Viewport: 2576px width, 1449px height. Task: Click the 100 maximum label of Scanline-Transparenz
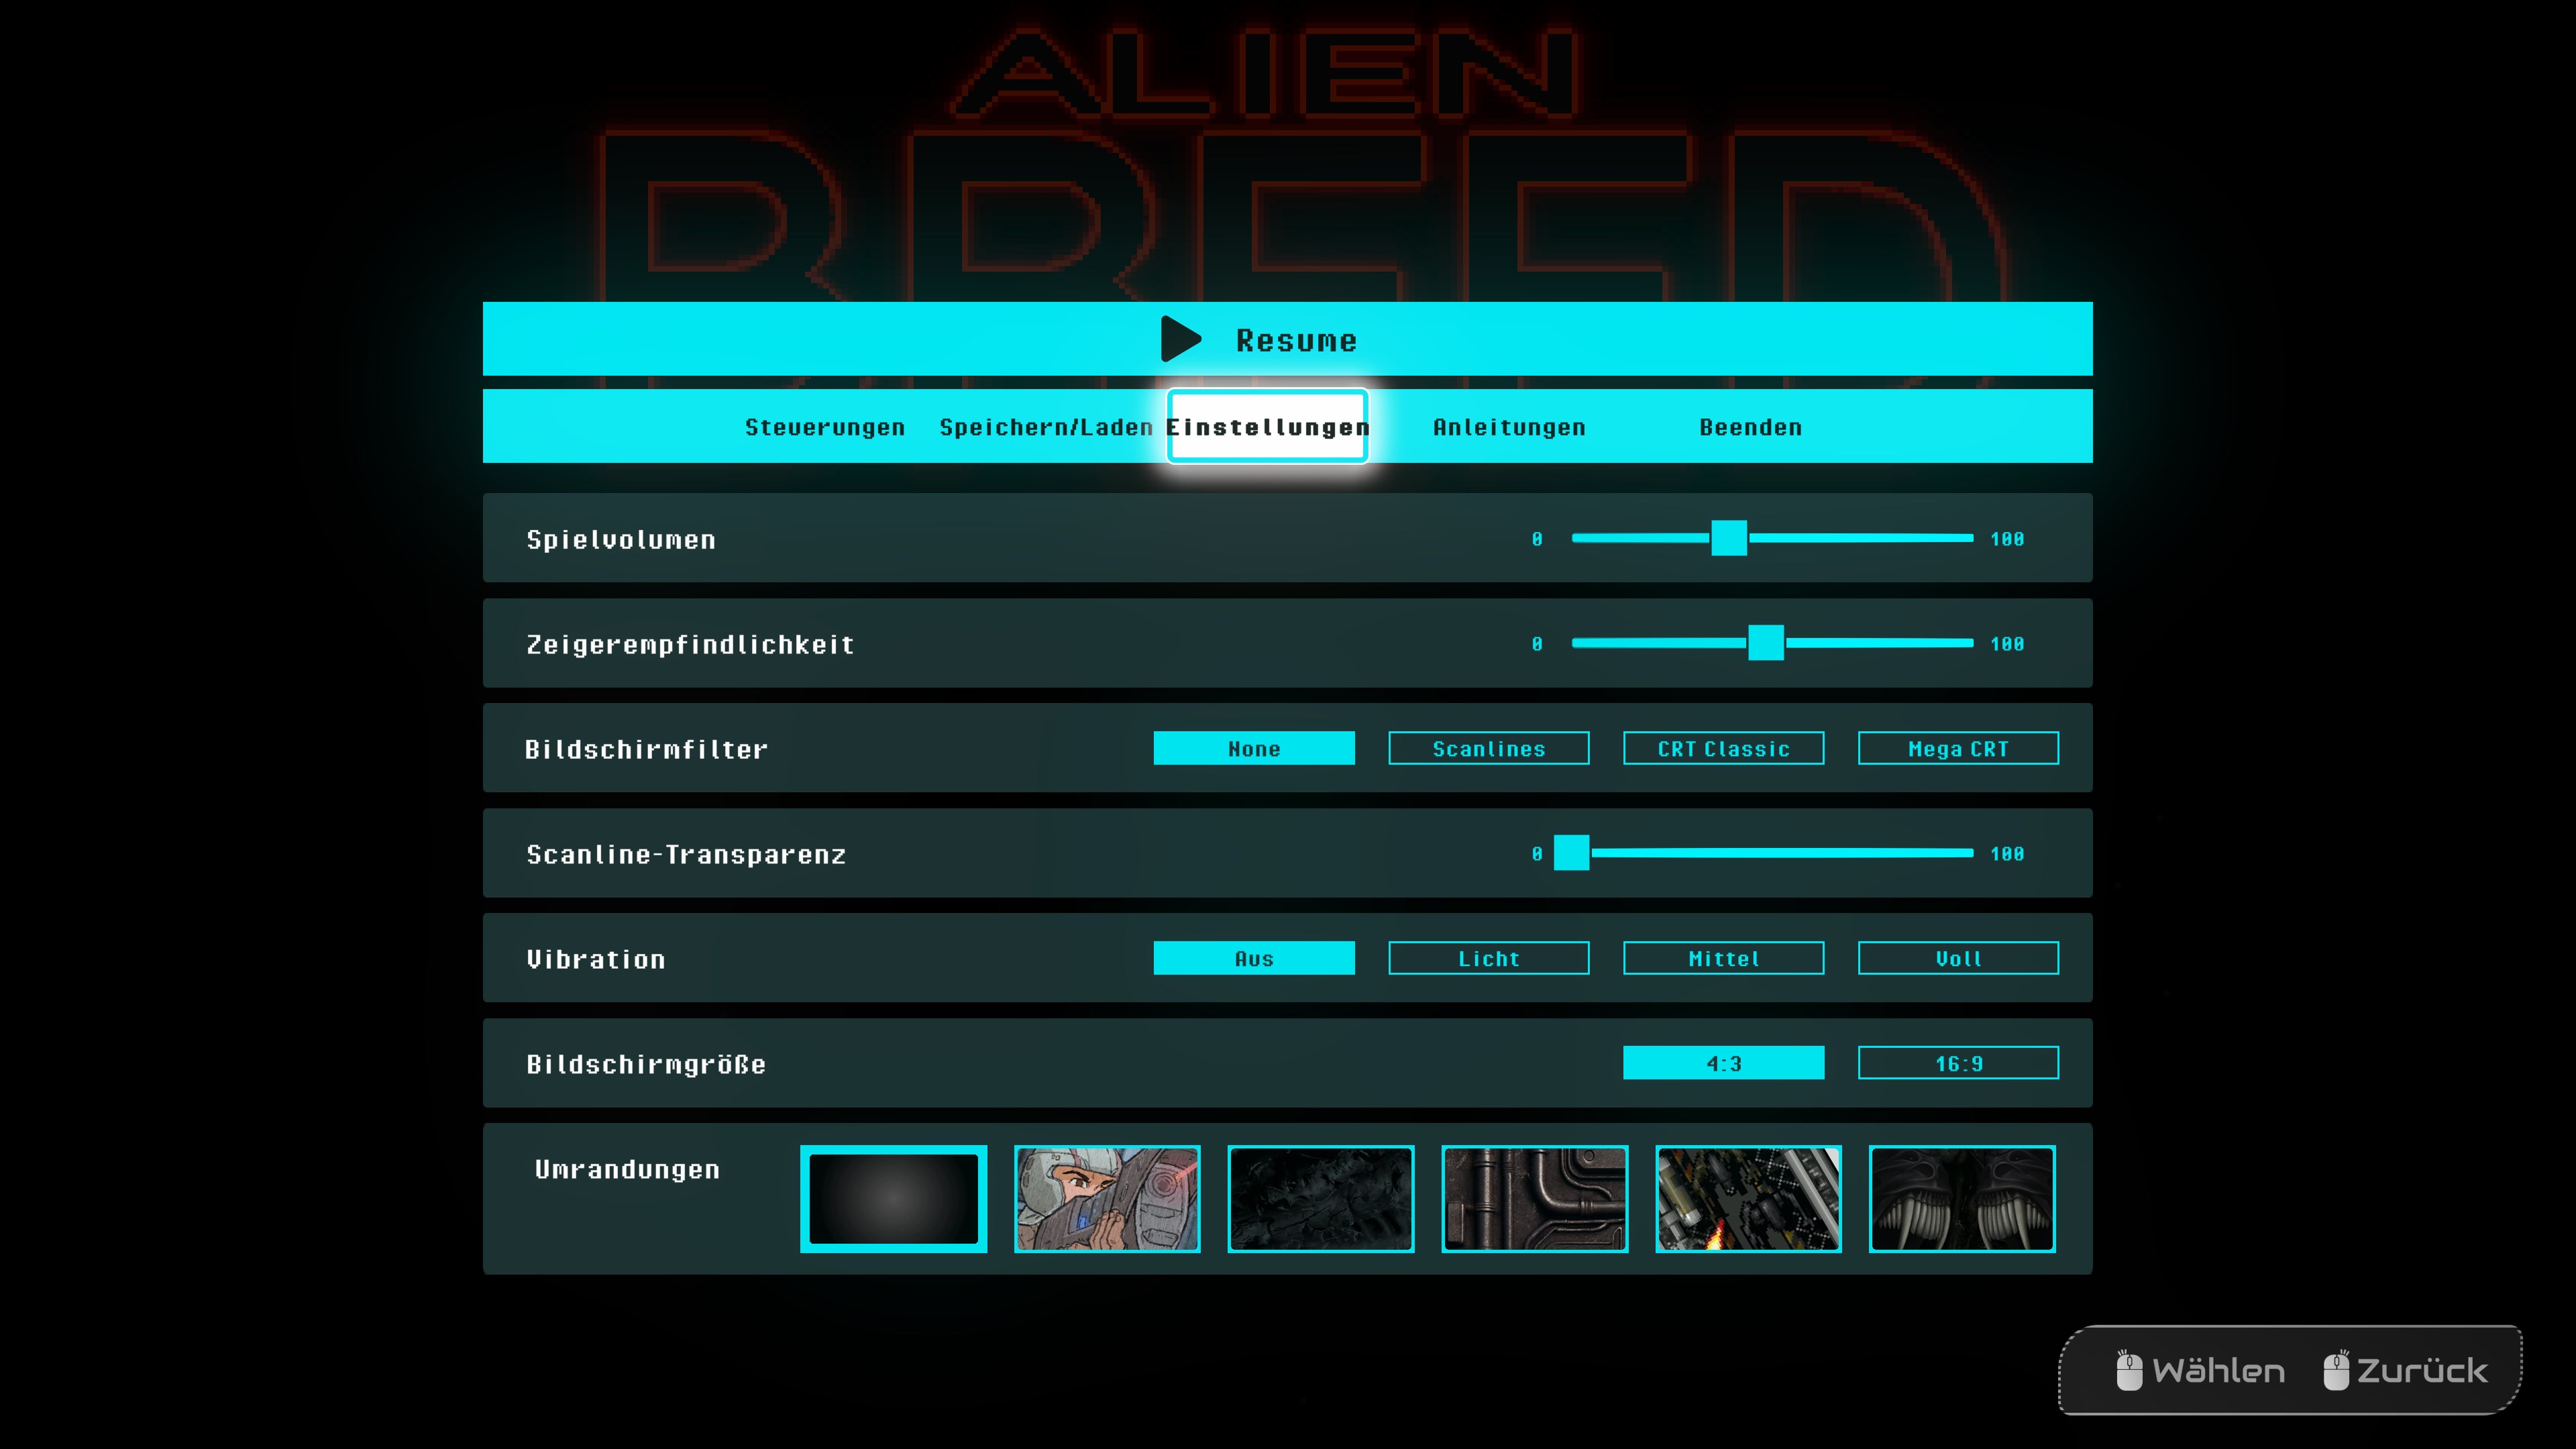tap(2007, 854)
